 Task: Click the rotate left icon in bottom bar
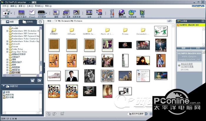tap(49, 114)
